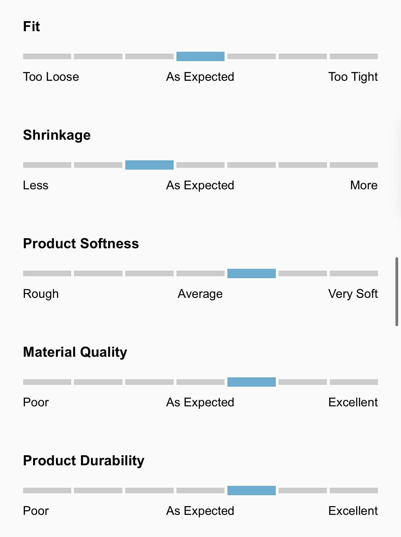Select the last Softness segment above Very Soft
The width and height of the screenshot is (401, 537).
click(x=354, y=273)
